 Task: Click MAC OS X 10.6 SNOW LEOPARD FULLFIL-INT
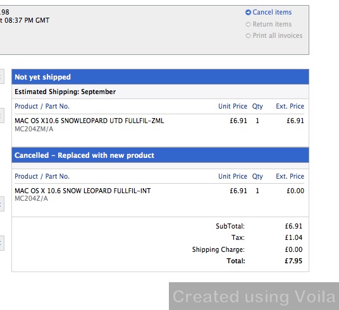point(83,191)
